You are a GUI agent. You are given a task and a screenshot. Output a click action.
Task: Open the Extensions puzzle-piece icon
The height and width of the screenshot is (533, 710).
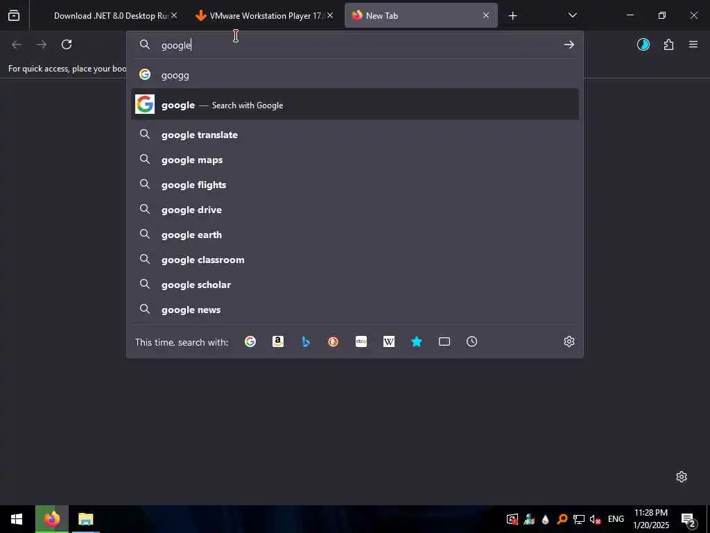[x=668, y=44]
